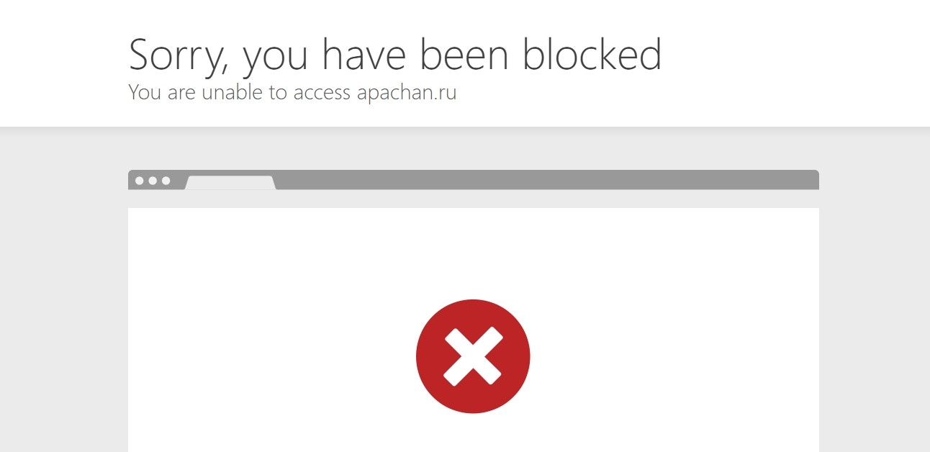The image size is (930, 452).
Task: Click the white page area of the illustrated browser
Action: click(474, 330)
